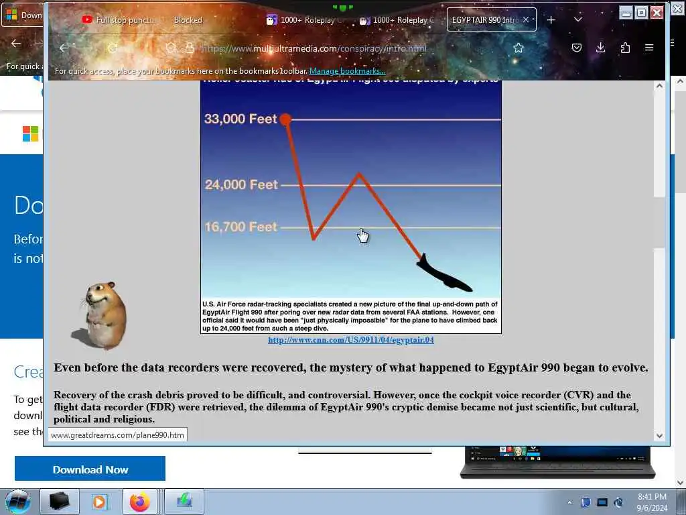Open the cnn.com egyptair.04 link
Viewport: 686px width, 515px height.
coord(351,340)
